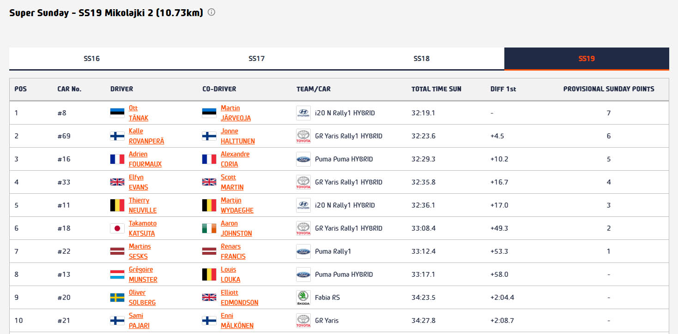Click the Latvian flag beside Martins Sesks
This screenshot has width=678, height=334.
117,251
